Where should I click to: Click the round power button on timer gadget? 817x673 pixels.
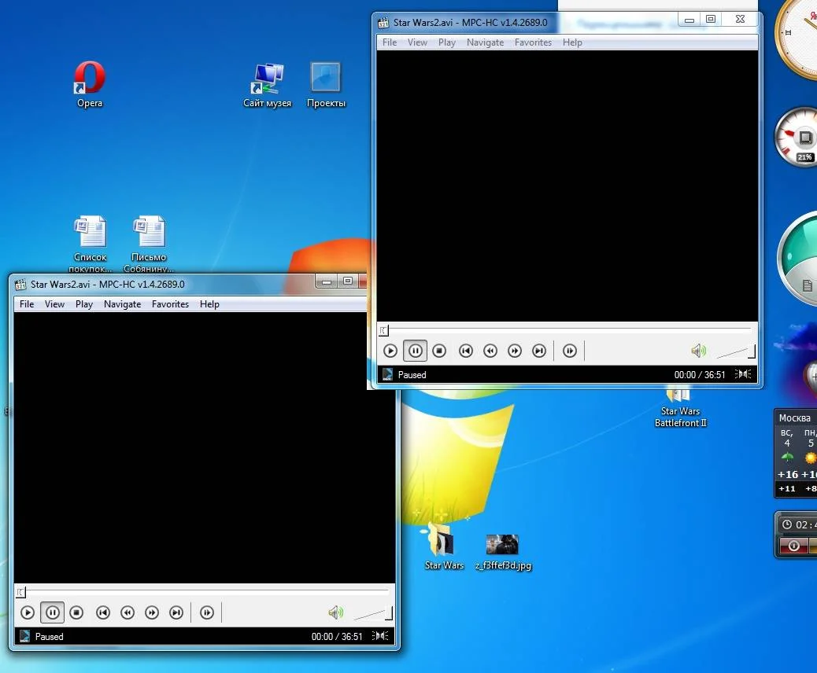pos(793,546)
